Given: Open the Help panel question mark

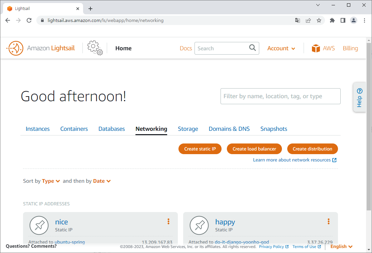Looking at the screenshot, I should click(359, 91).
